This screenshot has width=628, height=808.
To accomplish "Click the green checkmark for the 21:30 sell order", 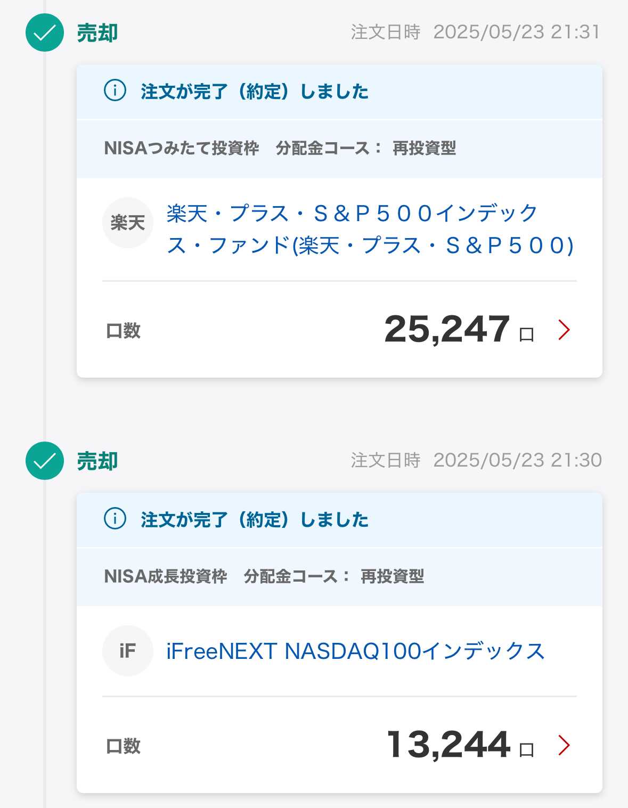I will click(x=45, y=461).
